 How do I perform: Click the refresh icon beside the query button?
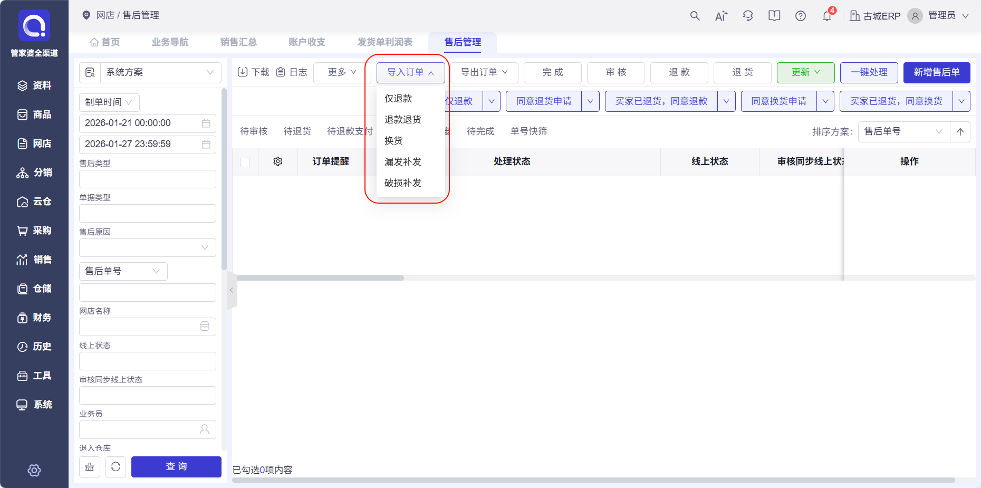tap(116, 466)
